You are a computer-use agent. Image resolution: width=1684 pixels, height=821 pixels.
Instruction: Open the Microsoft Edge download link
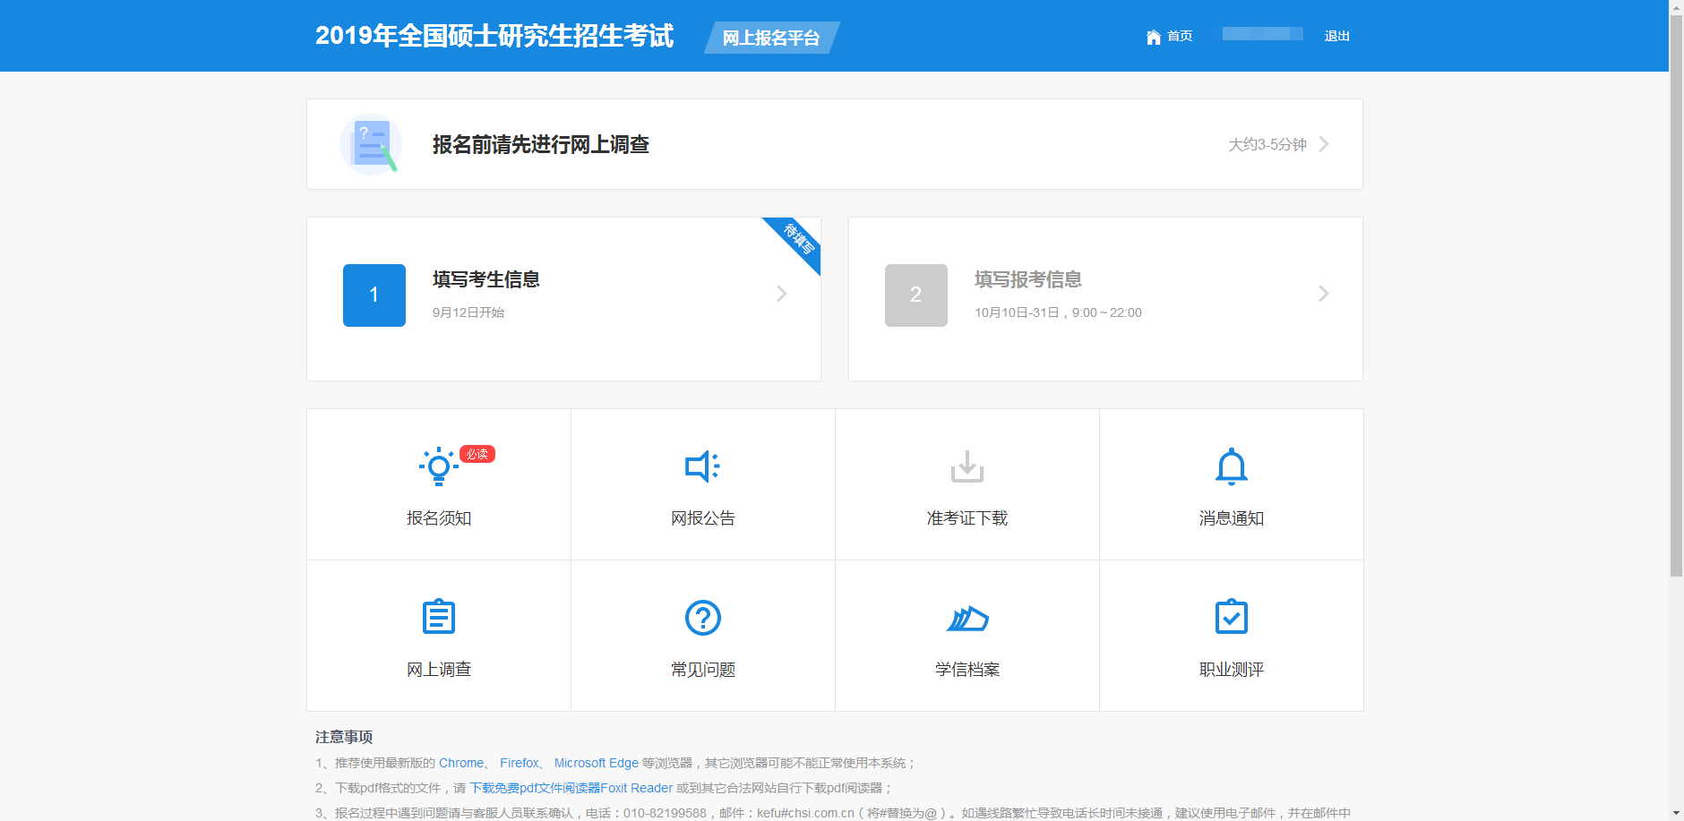click(596, 763)
